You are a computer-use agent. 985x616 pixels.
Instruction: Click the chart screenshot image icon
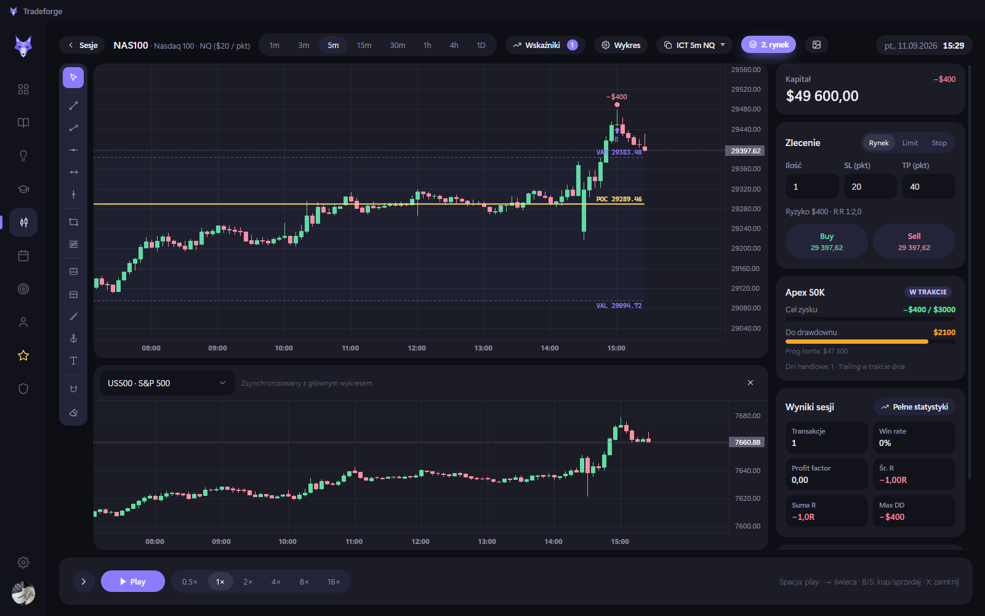click(816, 45)
